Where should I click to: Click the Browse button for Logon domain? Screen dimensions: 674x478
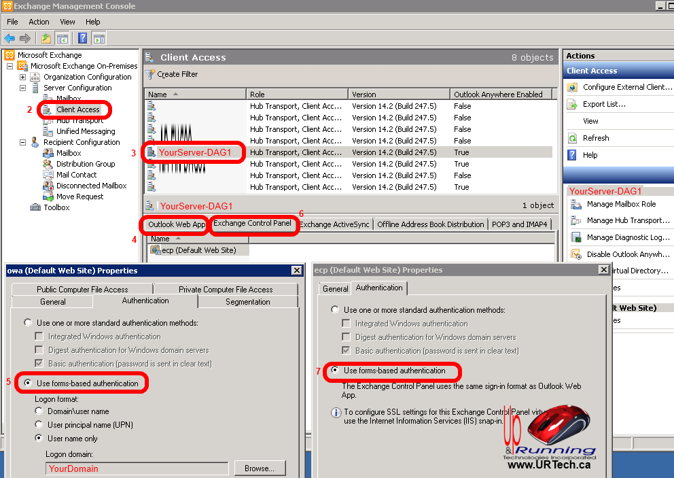pos(260,468)
